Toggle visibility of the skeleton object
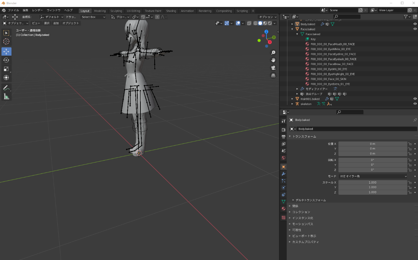This screenshot has height=260, width=418. tap(415, 104)
